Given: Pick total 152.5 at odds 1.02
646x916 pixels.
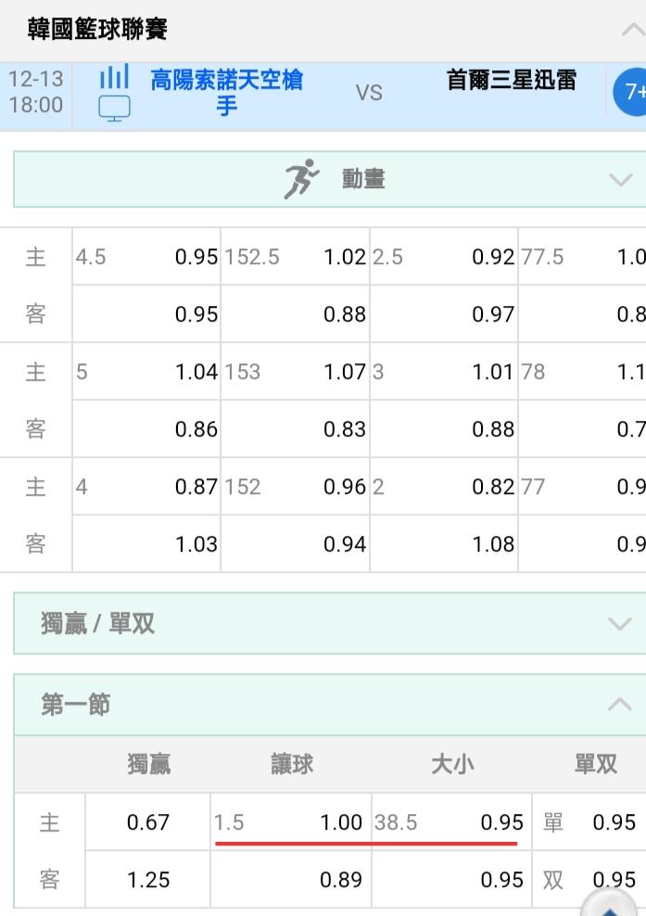Looking at the screenshot, I should (x=295, y=257).
